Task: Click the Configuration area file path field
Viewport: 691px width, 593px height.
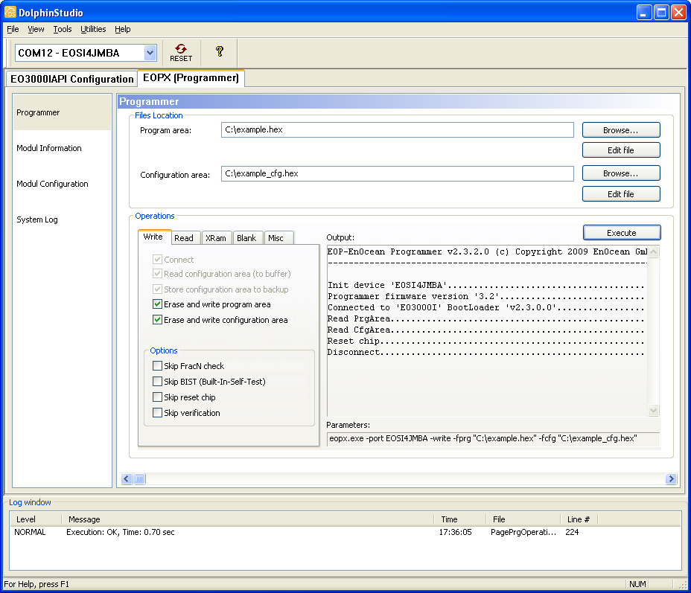Action: pos(397,173)
